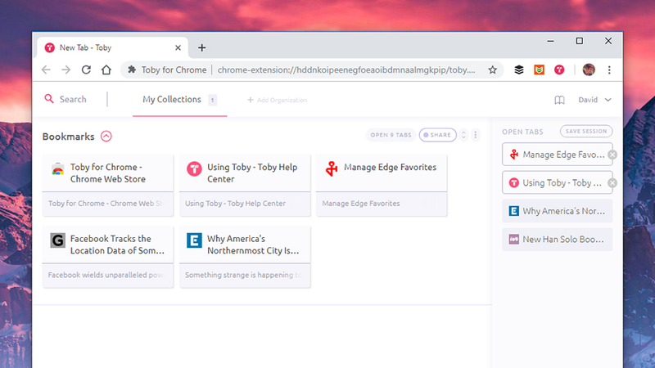Click the anchor icon on Manage Edge open tab
The height and width of the screenshot is (368, 655).
(514, 155)
